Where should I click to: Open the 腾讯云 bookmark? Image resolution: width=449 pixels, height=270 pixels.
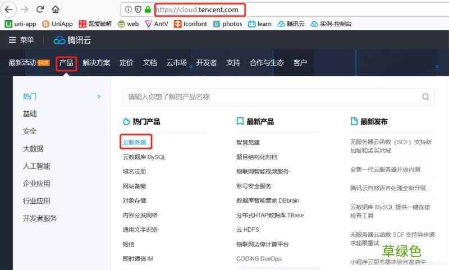[291, 24]
